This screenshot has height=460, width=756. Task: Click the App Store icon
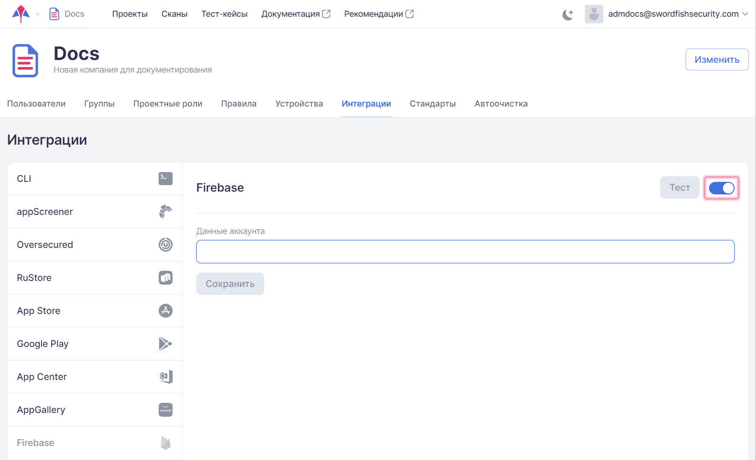[165, 311]
